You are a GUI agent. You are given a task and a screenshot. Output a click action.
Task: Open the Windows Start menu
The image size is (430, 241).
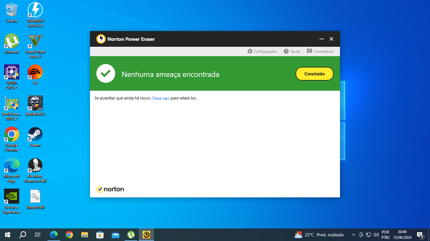click(x=8, y=235)
